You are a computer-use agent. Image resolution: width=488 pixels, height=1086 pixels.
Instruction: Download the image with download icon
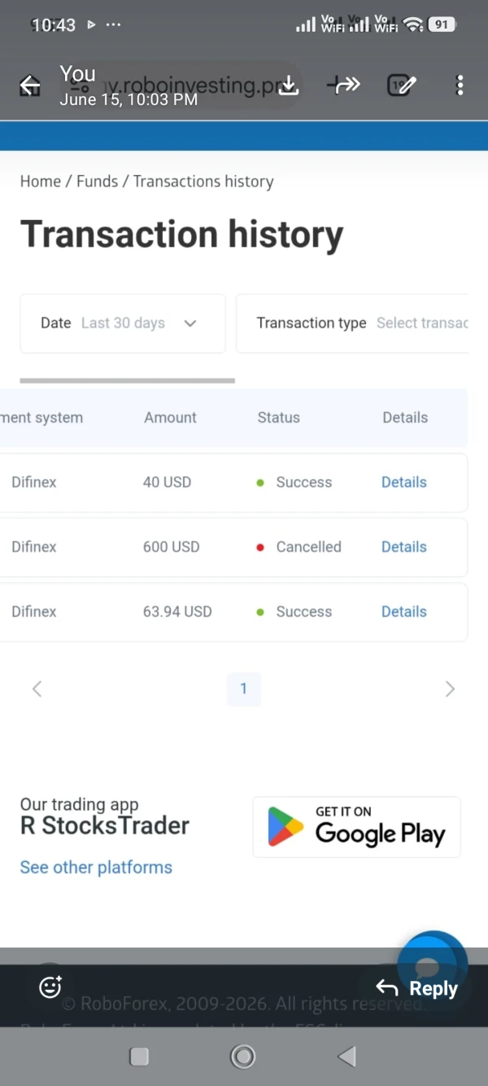[289, 85]
